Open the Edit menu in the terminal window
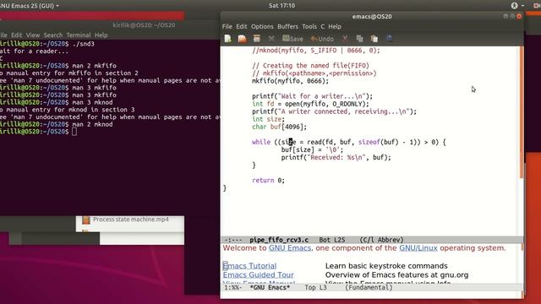The width and height of the screenshot is (541, 304). 17,35
